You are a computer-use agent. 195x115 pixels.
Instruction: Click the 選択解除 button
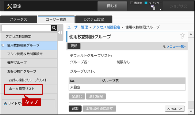point(96,97)
